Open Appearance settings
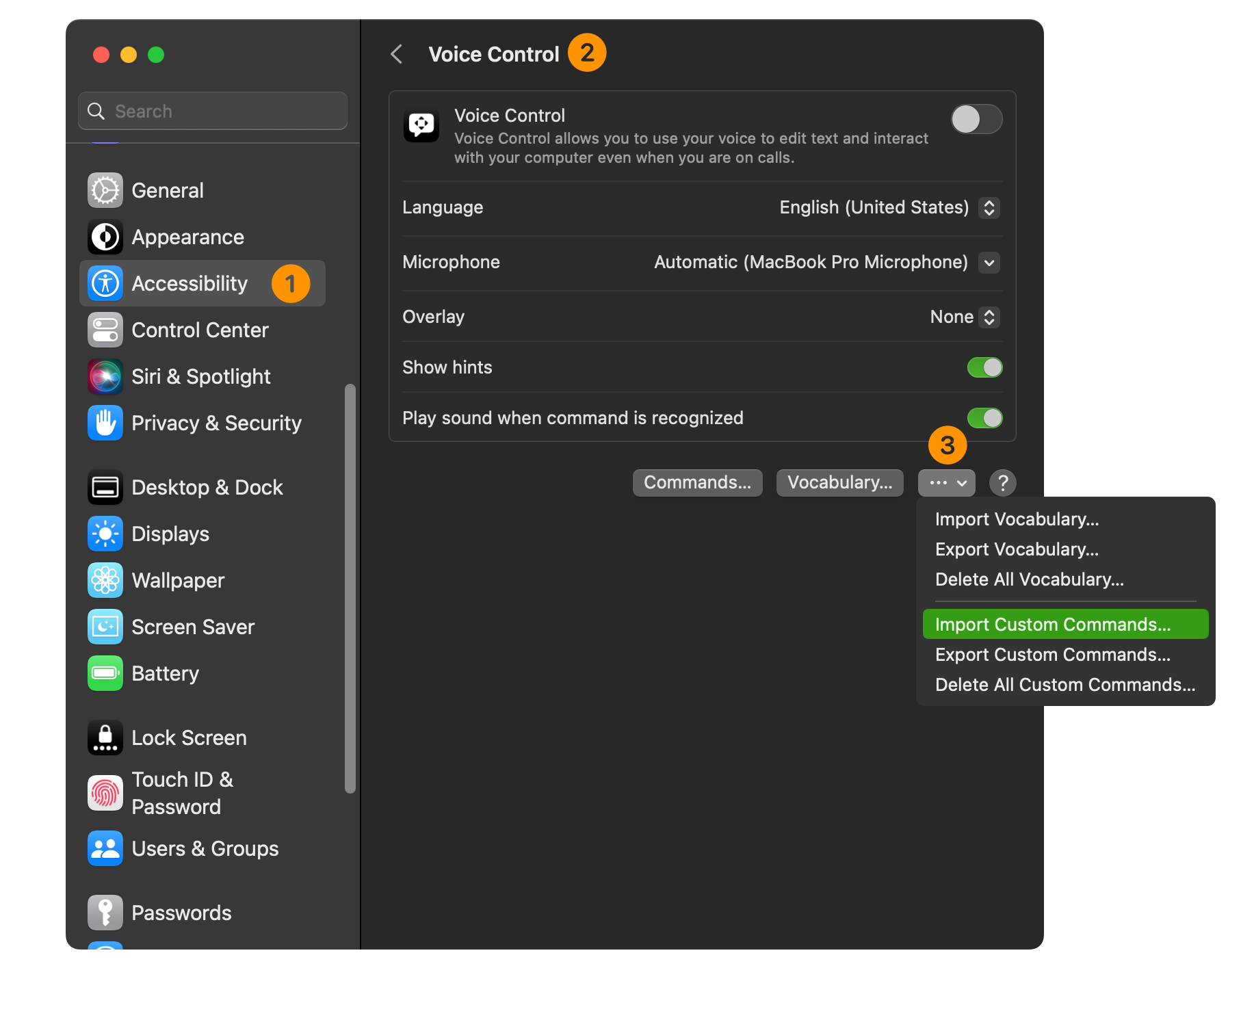 (x=203, y=237)
